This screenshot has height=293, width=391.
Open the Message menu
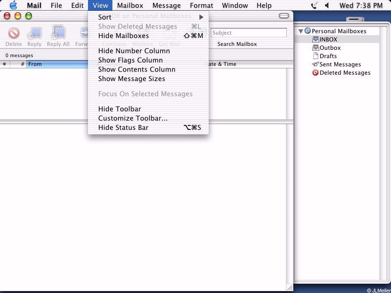(x=167, y=5)
